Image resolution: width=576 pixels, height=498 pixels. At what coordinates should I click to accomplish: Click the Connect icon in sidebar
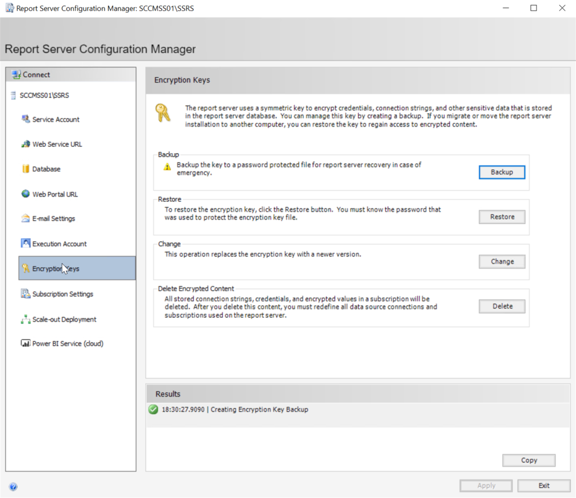16,75
